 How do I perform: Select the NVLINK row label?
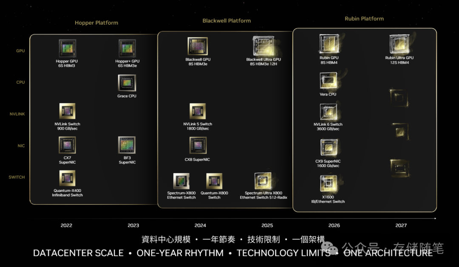coord(17,114)
